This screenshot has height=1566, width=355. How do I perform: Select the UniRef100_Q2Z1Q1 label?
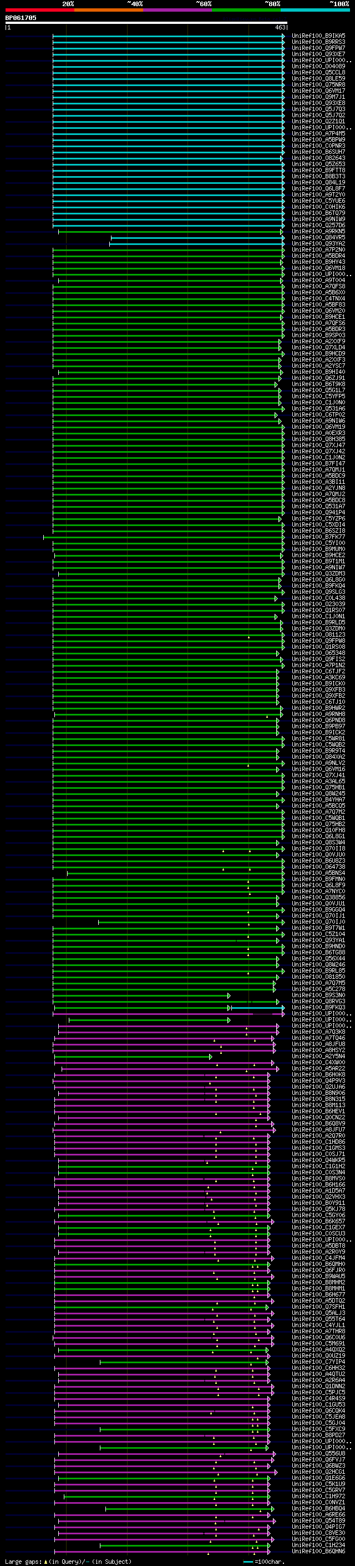coord(318,121)
